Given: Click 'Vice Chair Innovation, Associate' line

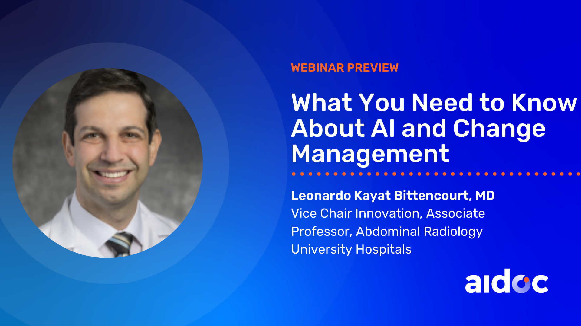Looking at the screenshot, I should tap(388, 213).
